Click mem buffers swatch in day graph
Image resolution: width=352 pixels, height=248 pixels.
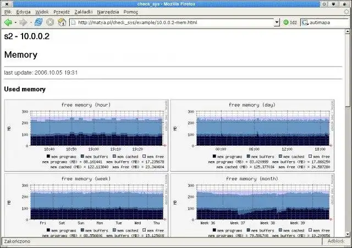pyautogui.click(x=248, y=156)
